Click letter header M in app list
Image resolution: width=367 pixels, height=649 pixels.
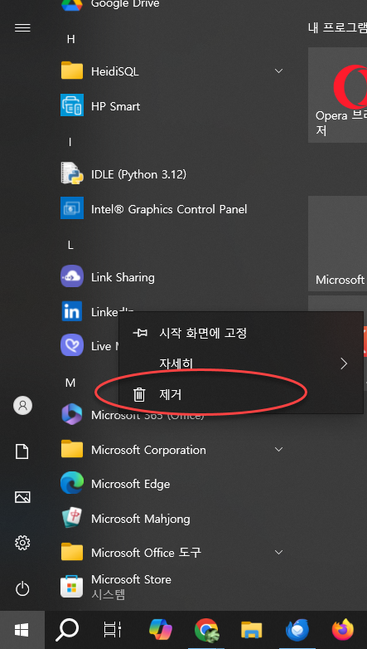[70, 383]
